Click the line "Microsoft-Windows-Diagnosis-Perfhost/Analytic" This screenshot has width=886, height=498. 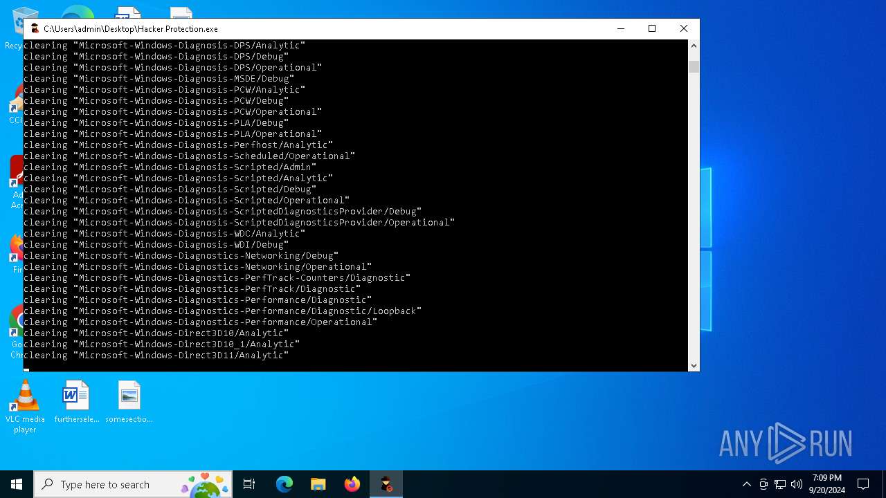[x=179, y=145]
